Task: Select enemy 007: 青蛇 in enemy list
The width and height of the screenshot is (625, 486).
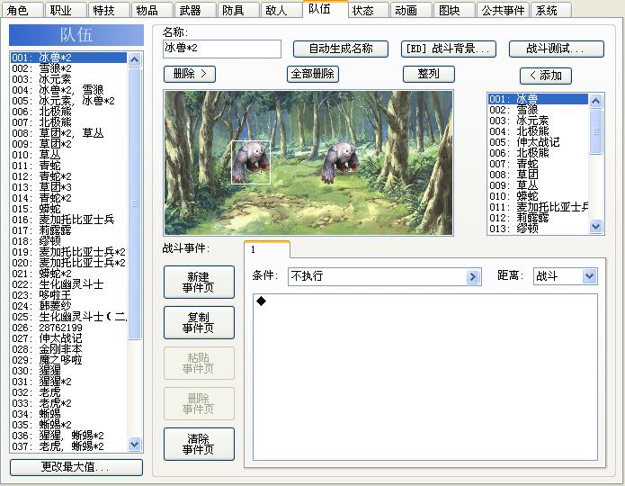Action: 538,164
